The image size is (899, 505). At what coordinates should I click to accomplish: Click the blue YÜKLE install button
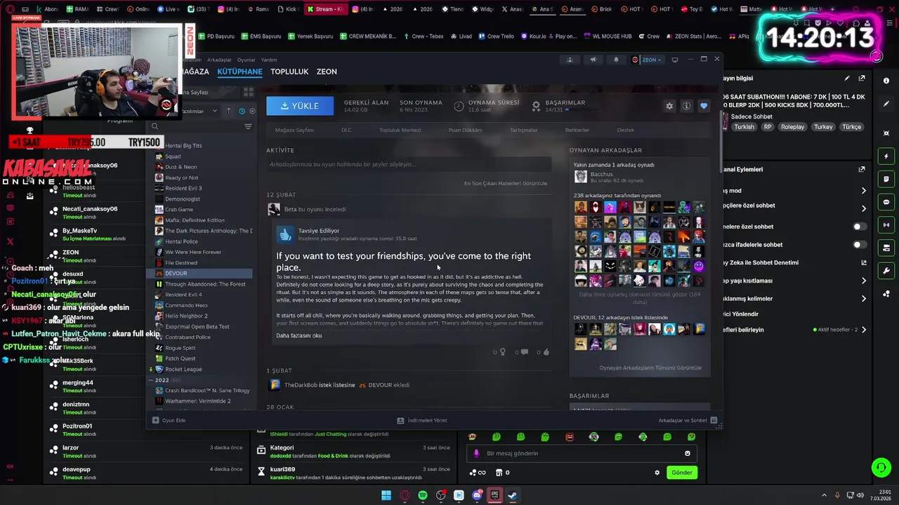[300, 106]
